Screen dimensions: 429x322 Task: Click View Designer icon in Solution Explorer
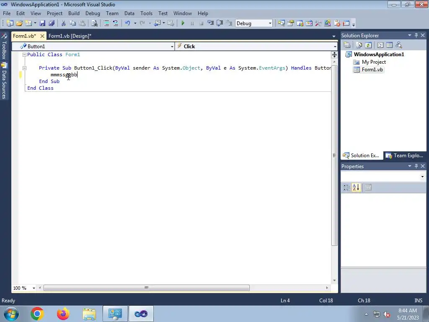tap(389, 45)
